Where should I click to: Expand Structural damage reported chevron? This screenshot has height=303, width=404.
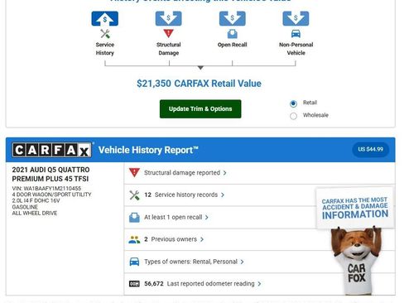click(x=224, y=173)
